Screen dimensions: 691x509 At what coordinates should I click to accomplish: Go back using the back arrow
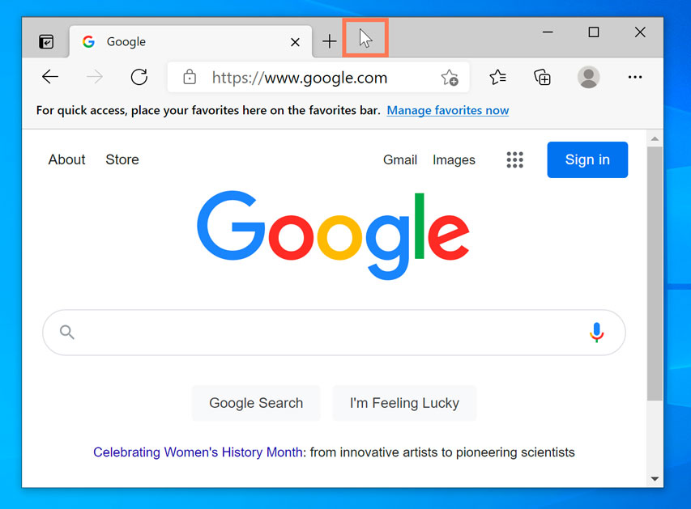pyautogui.click(x=50, y=78)
